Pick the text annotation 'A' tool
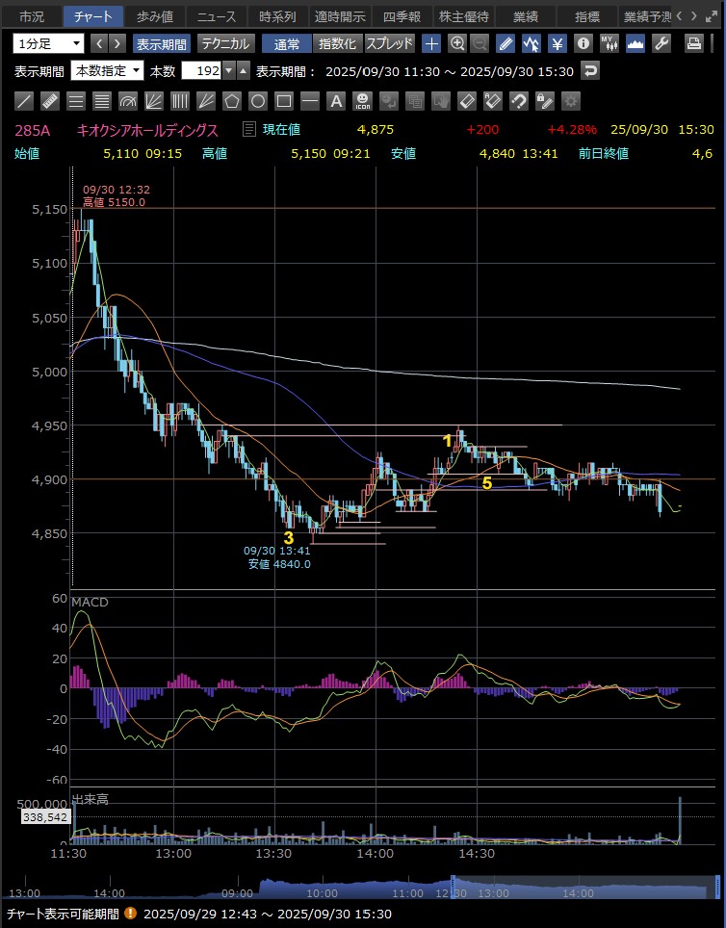The width and height of the screenshot is (726, 928). (335, 101)
